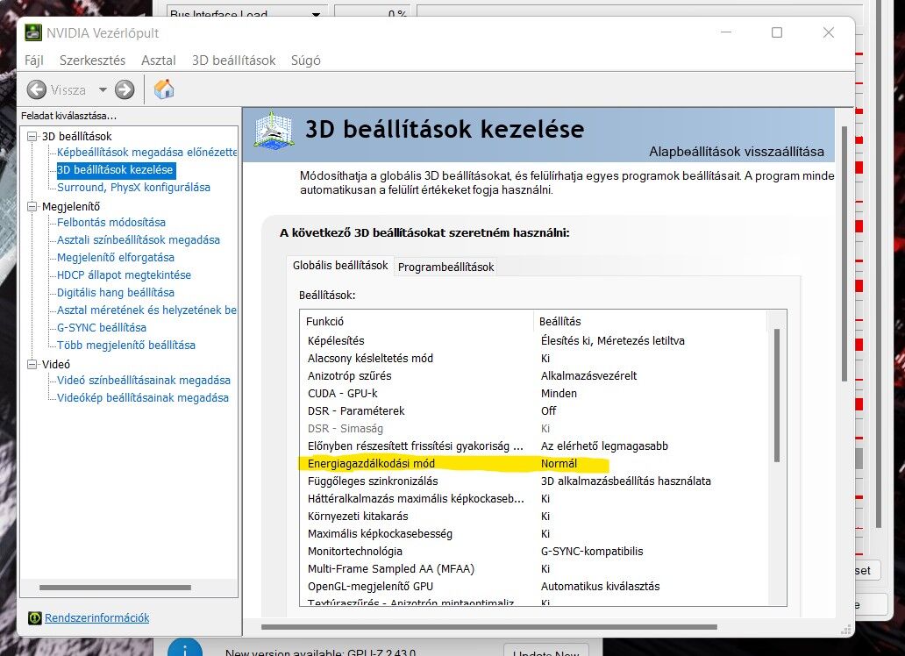Open the Home icon in toolbar
Viewport: 905px width, 656px height.
coord(164,89)
